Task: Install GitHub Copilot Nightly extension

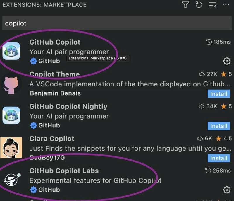Action: click(218, 126)
